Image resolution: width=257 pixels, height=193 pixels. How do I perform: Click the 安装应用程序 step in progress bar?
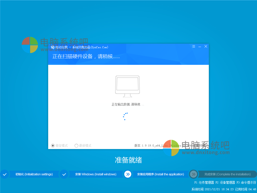(x=161, y=174)
